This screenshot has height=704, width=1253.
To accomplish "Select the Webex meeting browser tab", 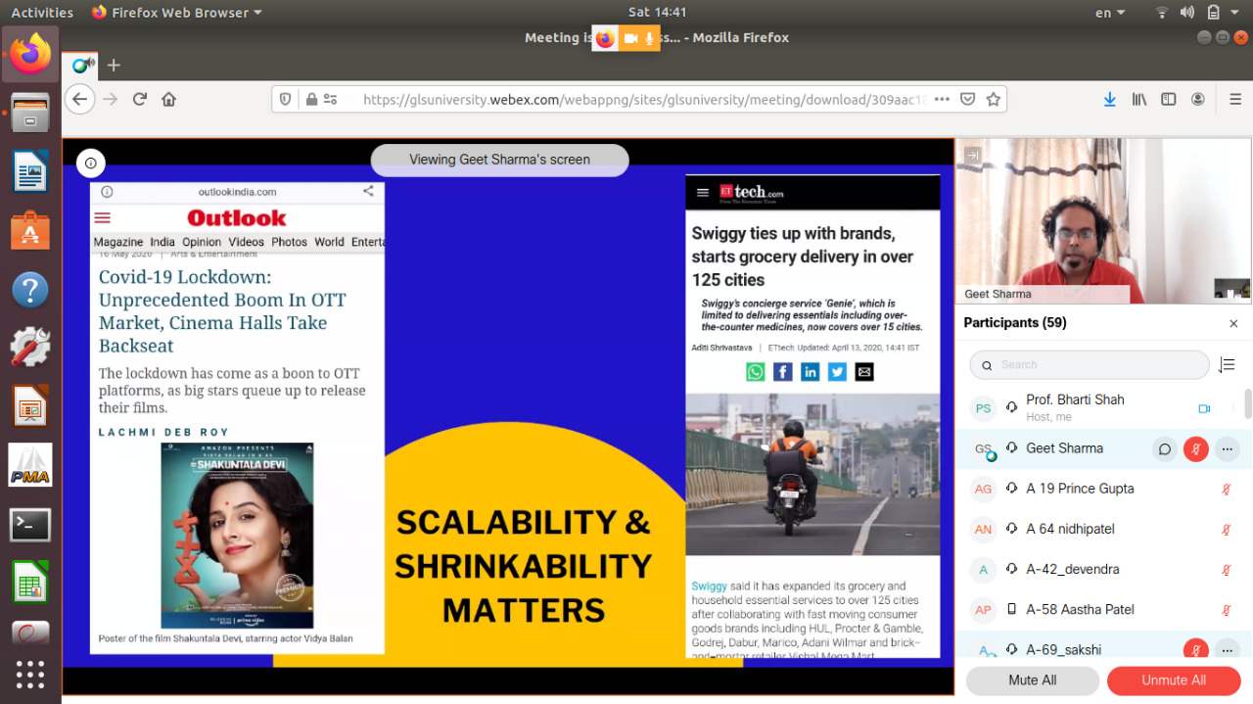I will tap(81, 66).
